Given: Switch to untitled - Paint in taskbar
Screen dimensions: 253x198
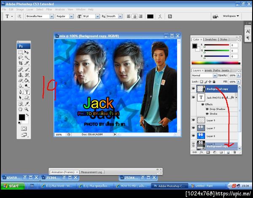Looking at the screenshot, I should pos(207,186).
